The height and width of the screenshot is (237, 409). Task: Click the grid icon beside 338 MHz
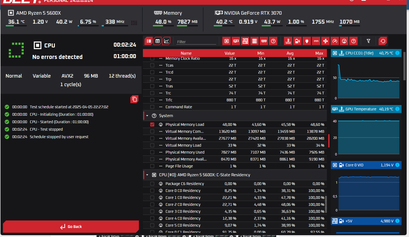point(134,23)
